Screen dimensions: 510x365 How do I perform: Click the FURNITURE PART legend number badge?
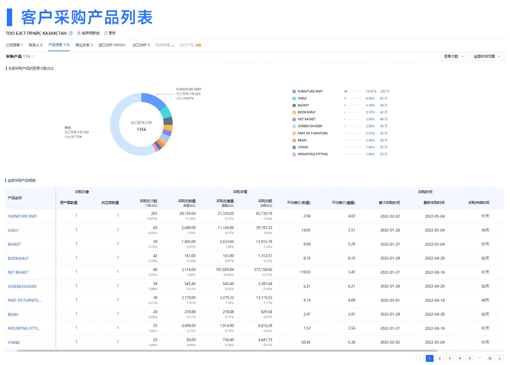[294, 92]
